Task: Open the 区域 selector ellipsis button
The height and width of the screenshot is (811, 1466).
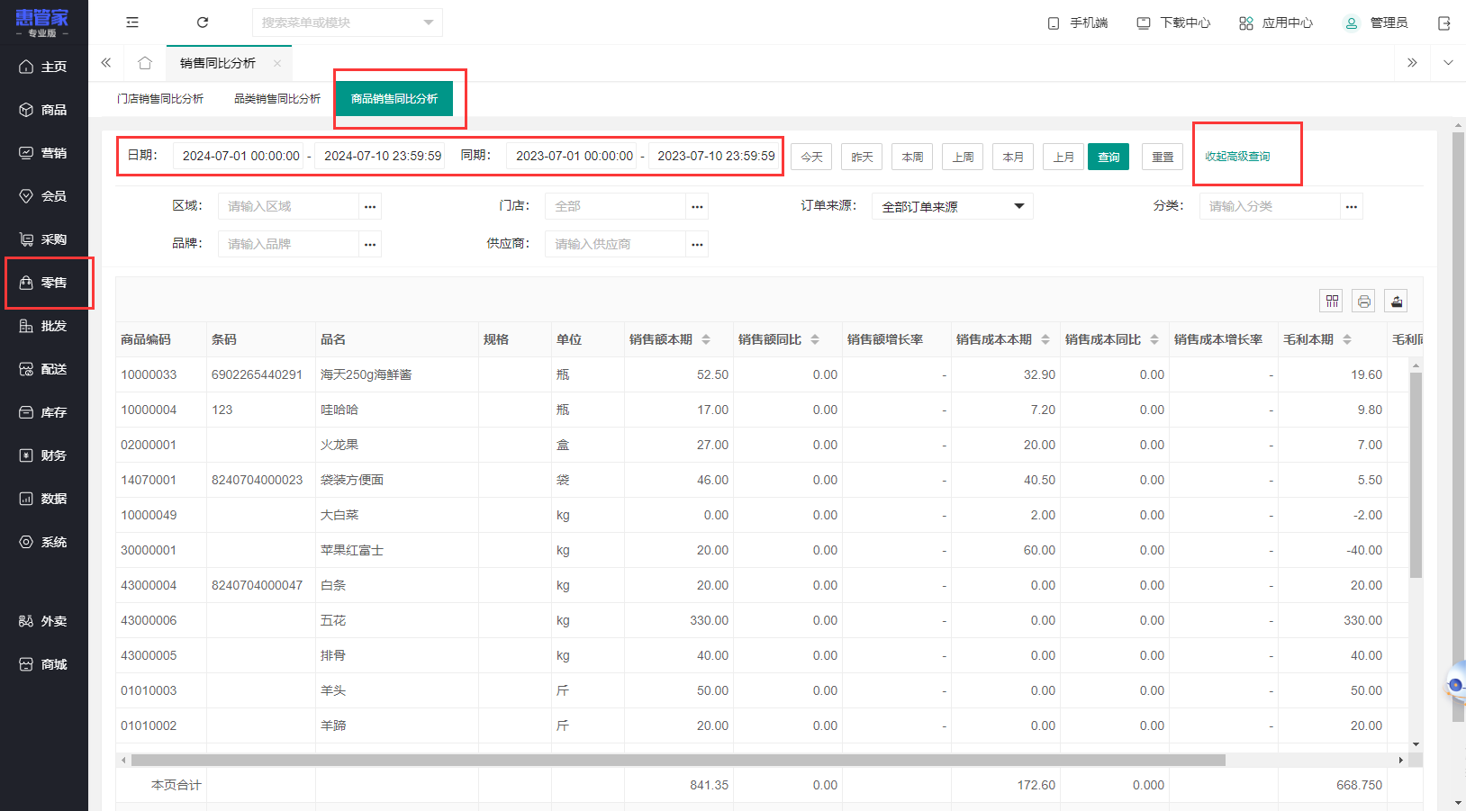Action: coord(370,207)
